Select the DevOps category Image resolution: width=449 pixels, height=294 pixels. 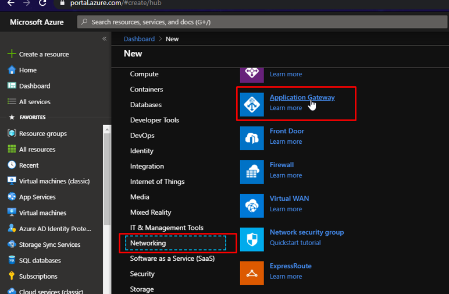click(x=142, y=136)
